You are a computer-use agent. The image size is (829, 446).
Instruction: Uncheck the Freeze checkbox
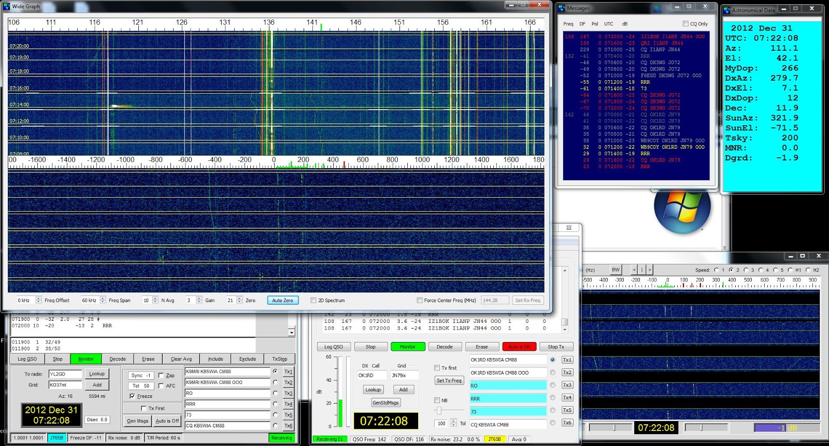click(133, 396)
